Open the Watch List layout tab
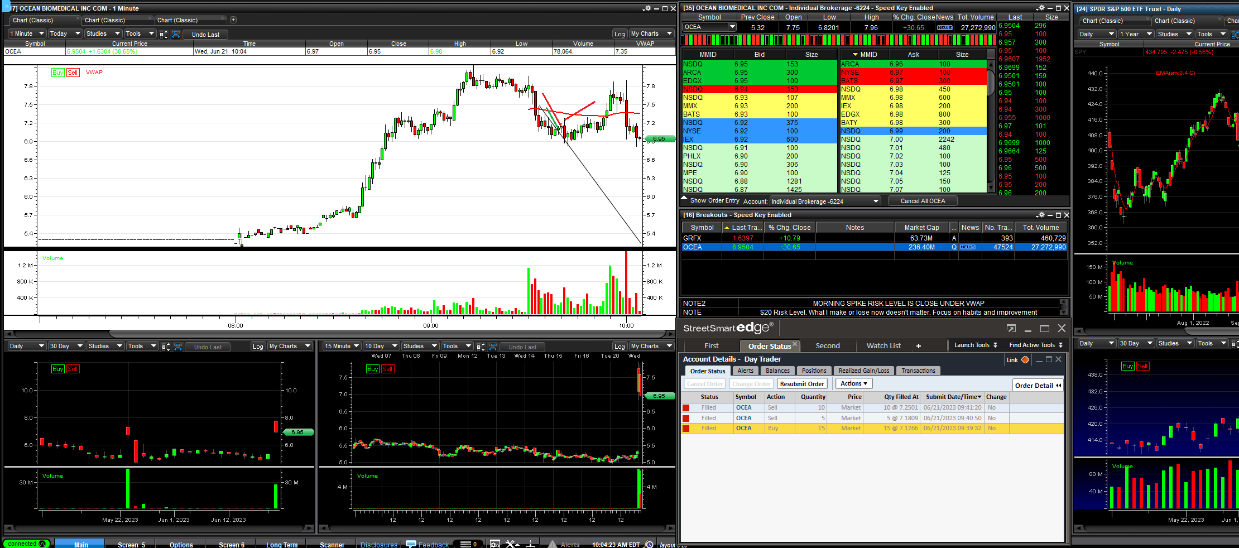Screen dimensions: 1239x548 coord(883,346)
